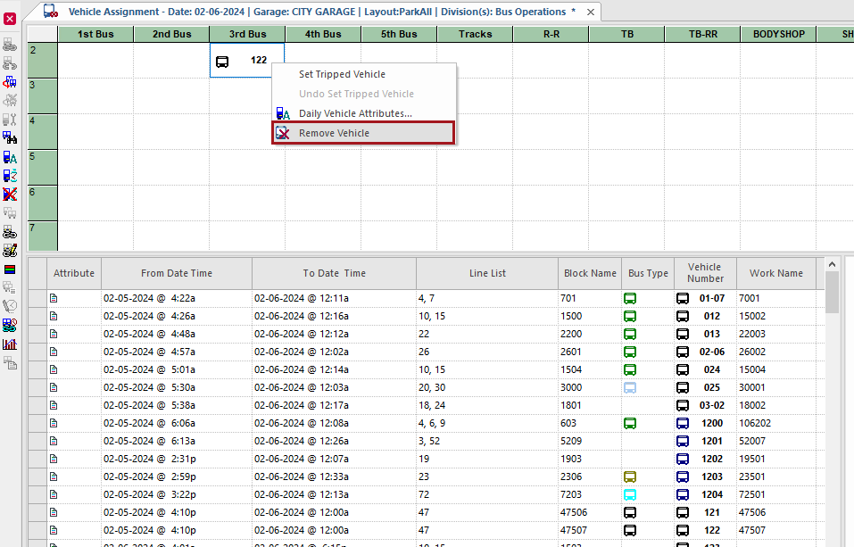Select the Daily Vehicle Attributes toolbar icon
The width and height of the screenshot is (854, 547).
coord(11,157)
